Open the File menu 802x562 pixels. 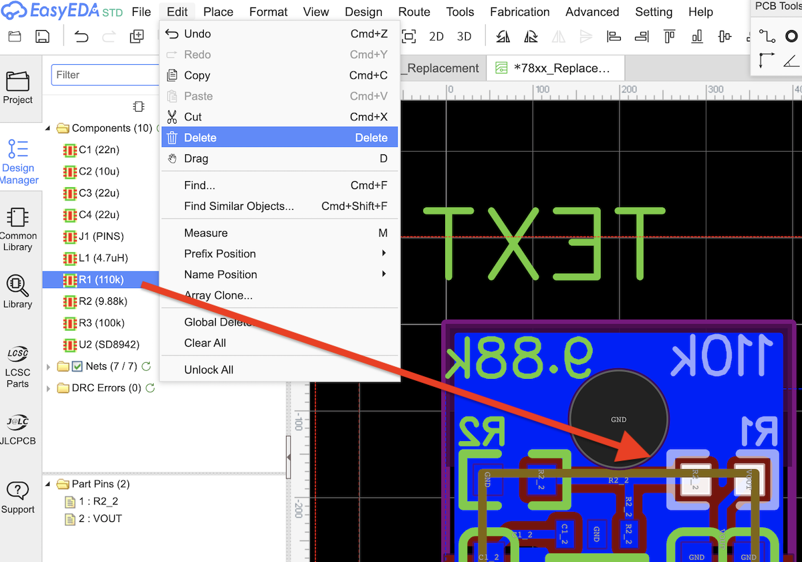[x=142, y=12]
